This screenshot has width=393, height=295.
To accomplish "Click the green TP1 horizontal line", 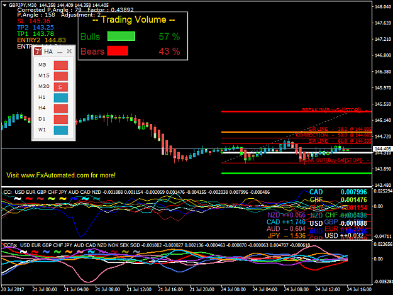I will coord(296,173).
